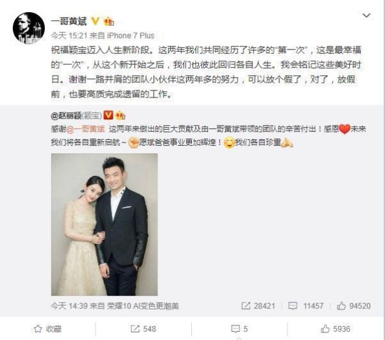Click repost icon showing 28421
Screen dimensions: 385x340
(259, 306)
